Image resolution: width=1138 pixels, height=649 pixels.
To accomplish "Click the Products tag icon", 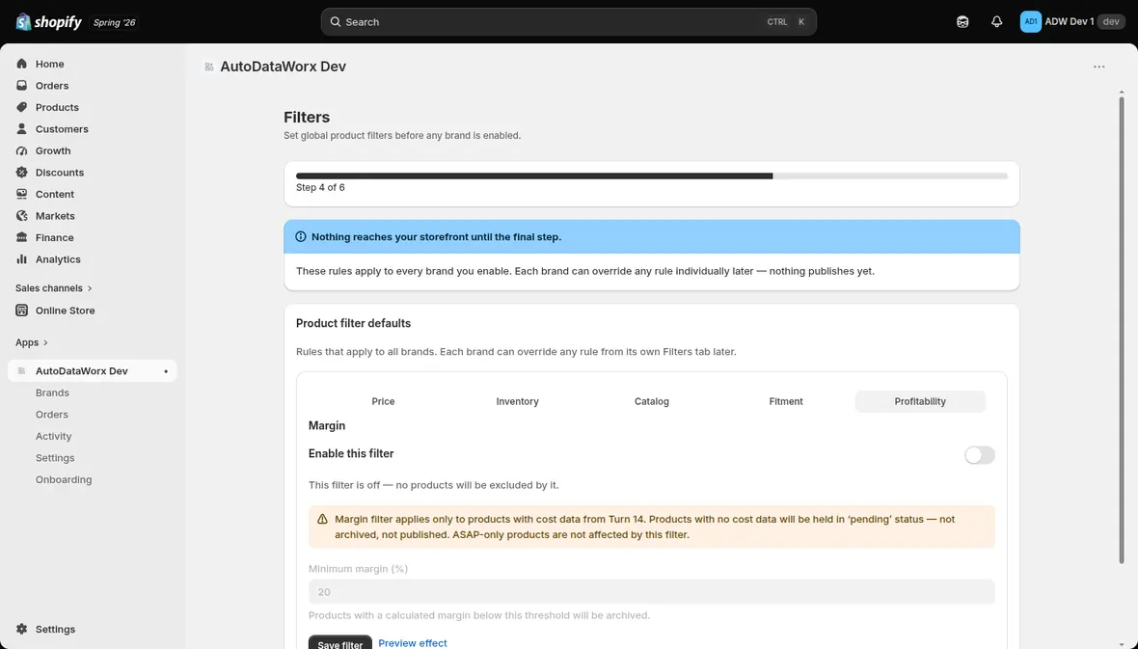I will click(x=22, y=107).
